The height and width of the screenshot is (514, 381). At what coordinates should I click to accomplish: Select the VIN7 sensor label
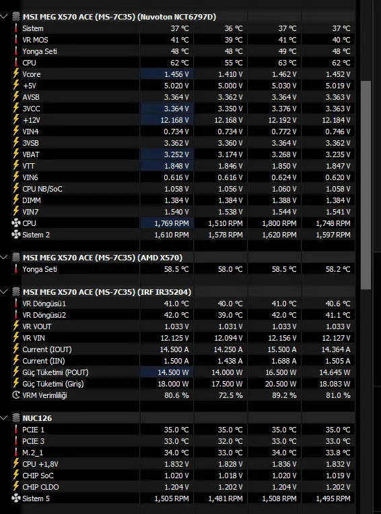click(x=30, y=212)
